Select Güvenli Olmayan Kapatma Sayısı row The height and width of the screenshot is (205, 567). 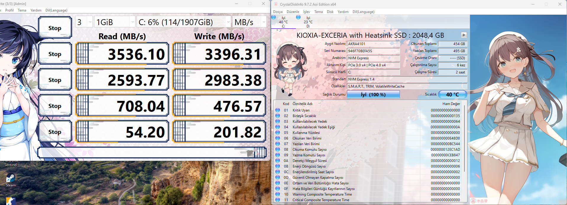pyautogui.click(x=368, y=177)
